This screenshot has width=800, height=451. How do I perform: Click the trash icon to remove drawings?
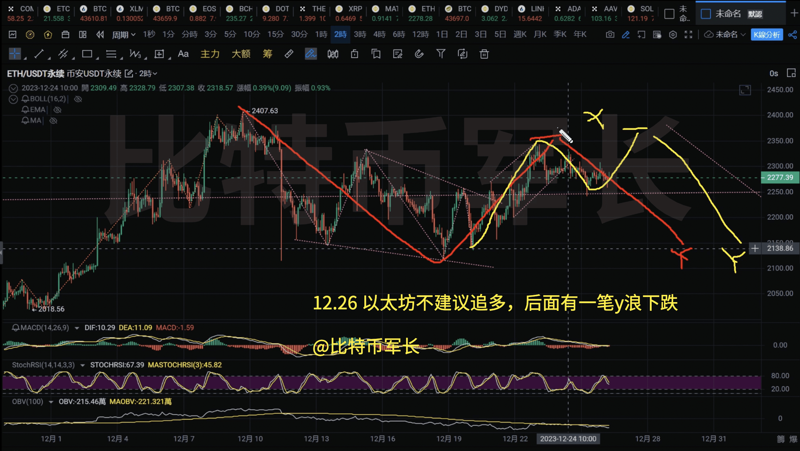pos(484,54)
